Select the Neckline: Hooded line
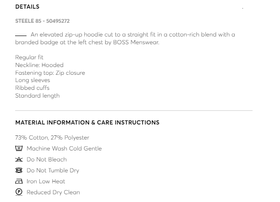Viewport: 280px width, 202px height. click(x=39, y=65)
